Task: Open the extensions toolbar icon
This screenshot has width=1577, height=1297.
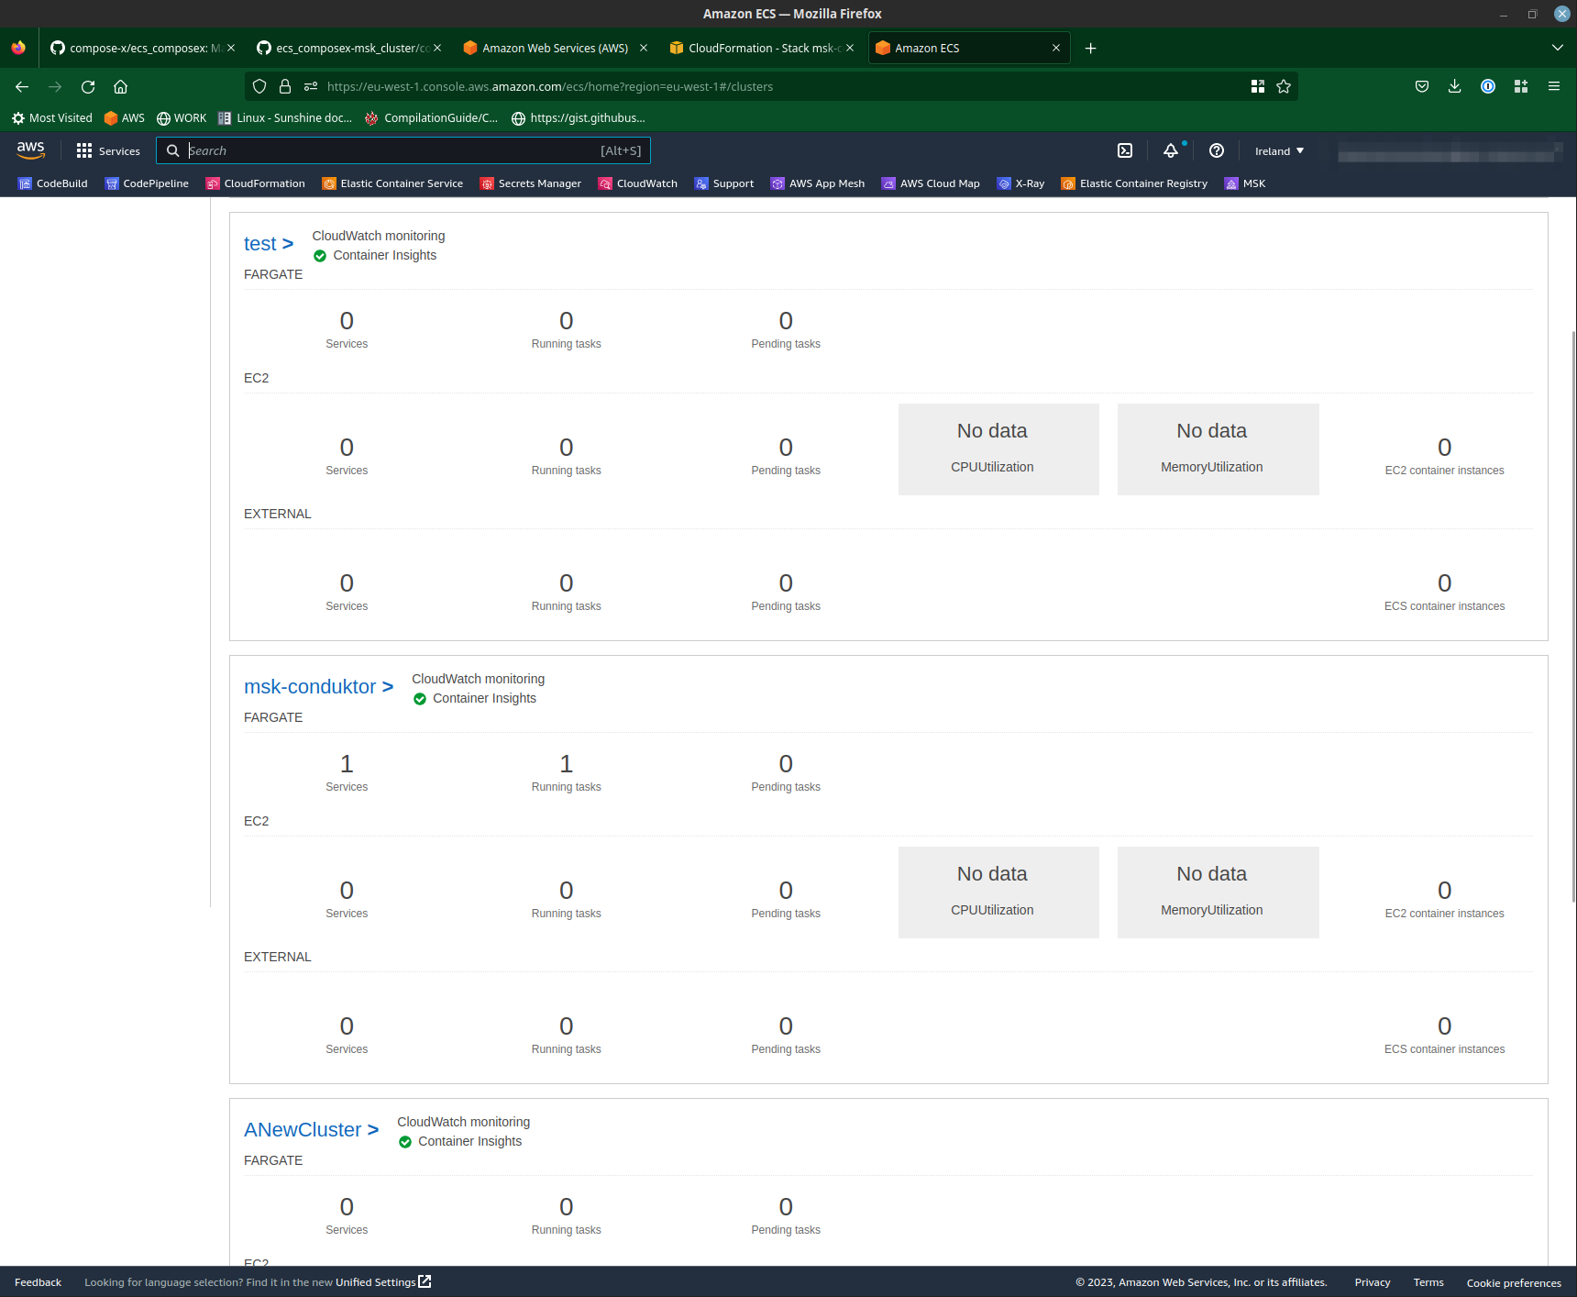Action: 1521,86
